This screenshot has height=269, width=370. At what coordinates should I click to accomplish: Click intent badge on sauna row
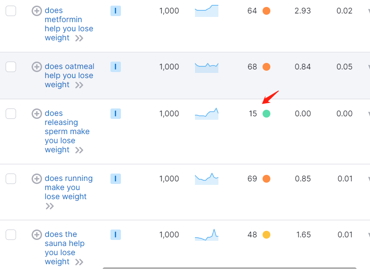point(115,235)
